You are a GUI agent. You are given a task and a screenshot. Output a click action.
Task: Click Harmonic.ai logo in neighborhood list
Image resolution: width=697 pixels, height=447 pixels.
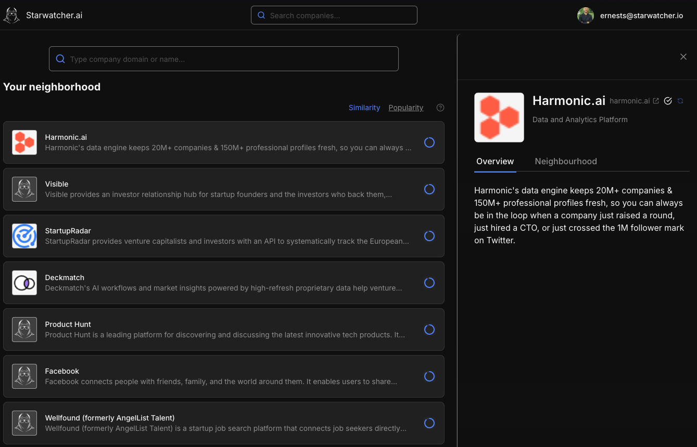coord(24,142)
